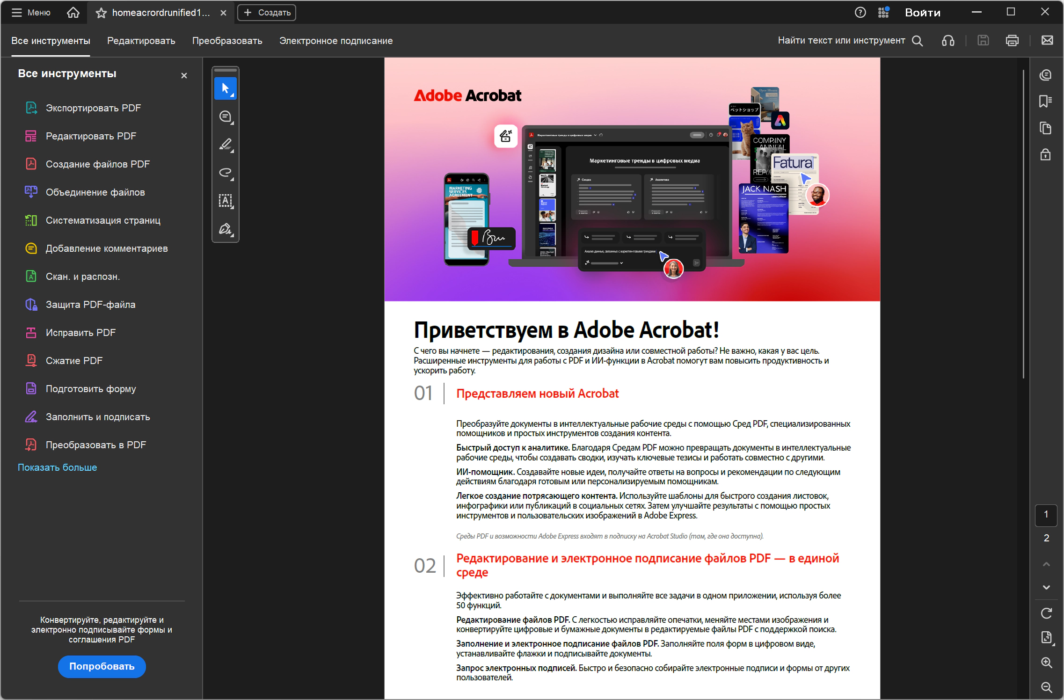Star the homeacrordrunified tab as favorite
The image size is (1064, 700).
pyautogui.click(x=101, y=13)
